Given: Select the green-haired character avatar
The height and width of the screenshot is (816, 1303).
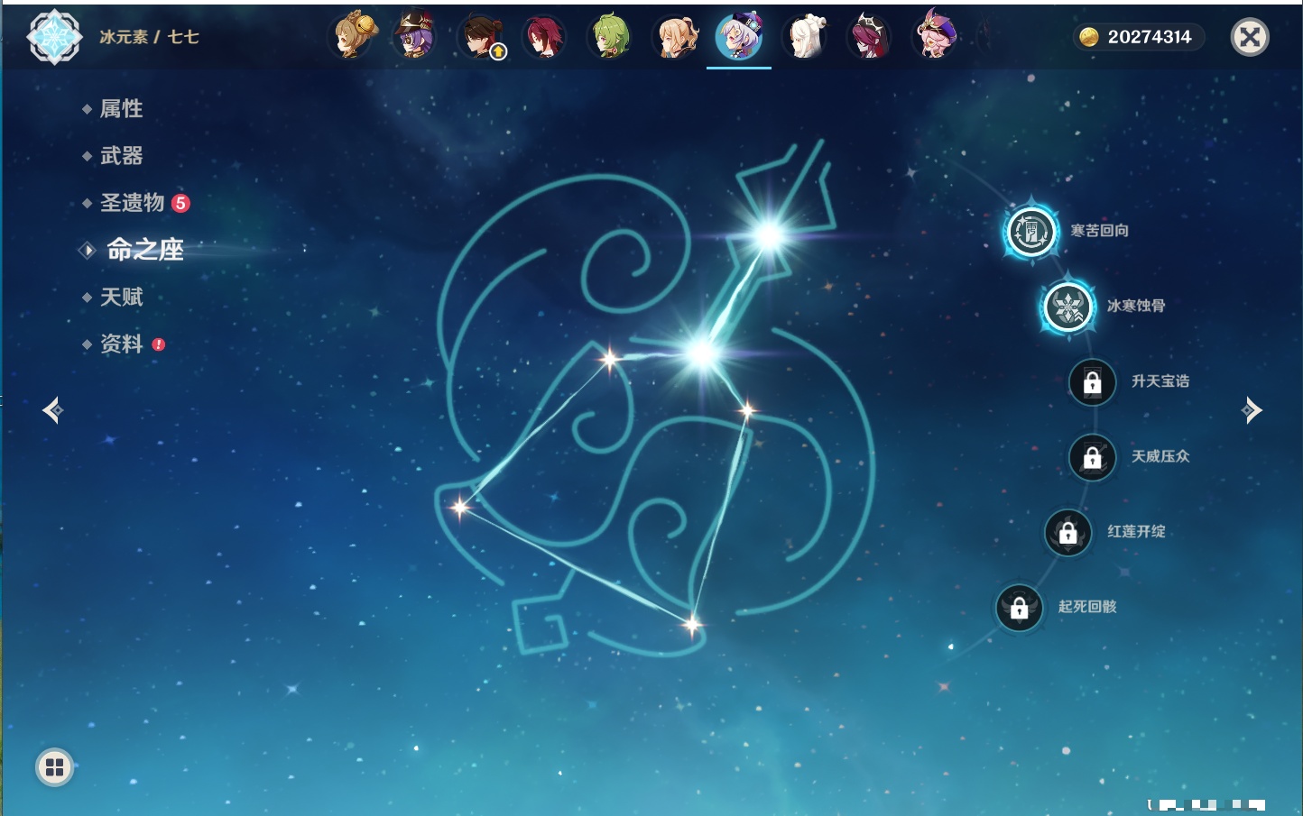Looking at the screenshot, I should pyautogui.click(x=609, y=37).
